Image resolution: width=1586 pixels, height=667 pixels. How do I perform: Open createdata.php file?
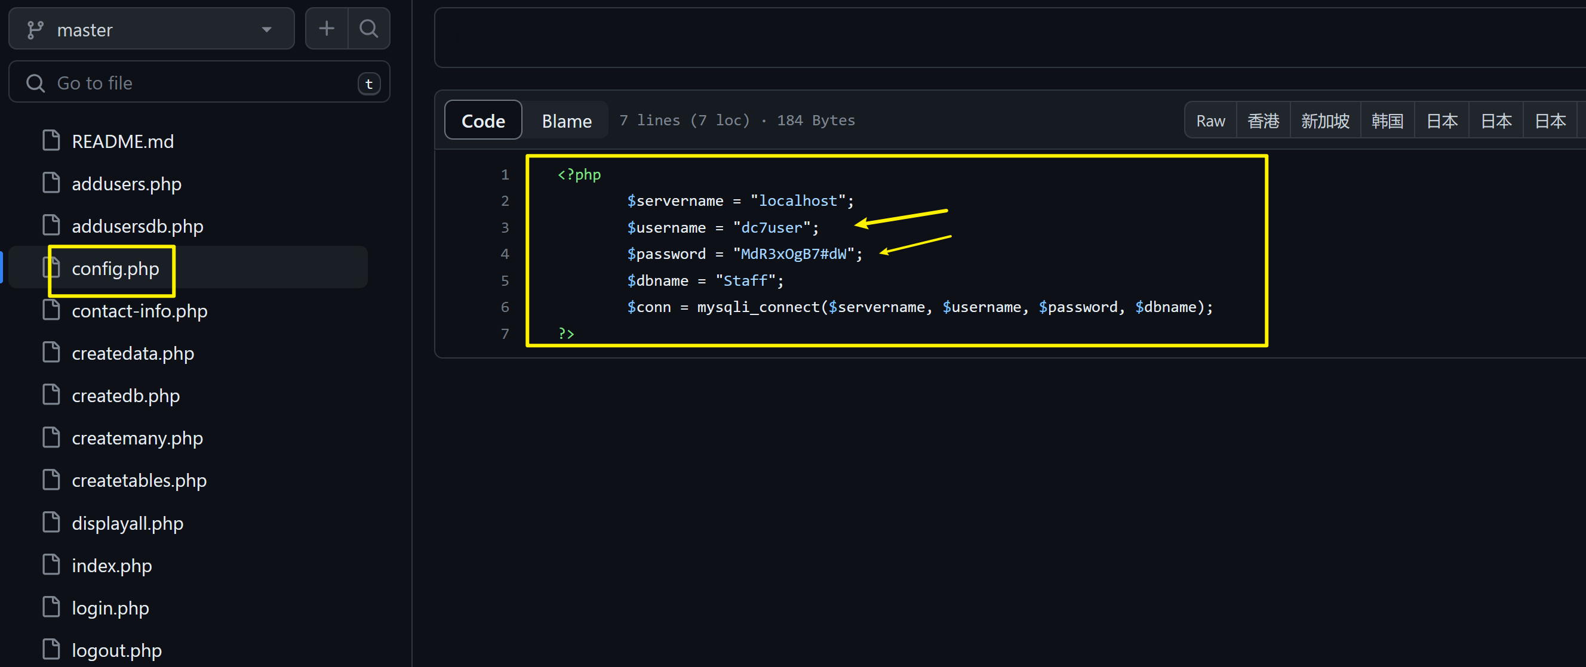point(133,354)
